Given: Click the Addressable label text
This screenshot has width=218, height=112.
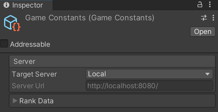Looking at the screenshot, I should point(30,44).
